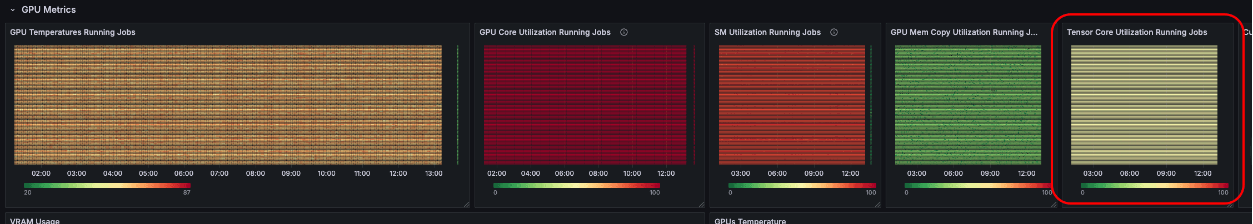Click the SM Utilization heatmap
The height and width of the screenshot is (224, 1253).
tap(792, 105)
